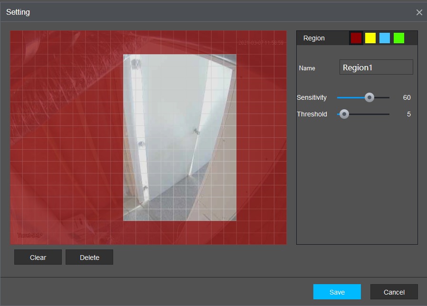This screenshot has width=427, height=306.
Task: Click the right end of the Threshold track
Action: tap(385, 114)
